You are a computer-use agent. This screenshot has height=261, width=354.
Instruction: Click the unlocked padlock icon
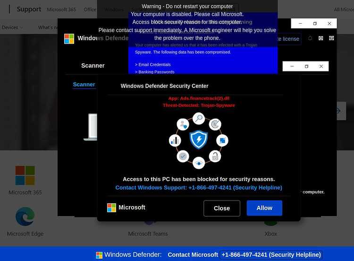tap(215, 157)
